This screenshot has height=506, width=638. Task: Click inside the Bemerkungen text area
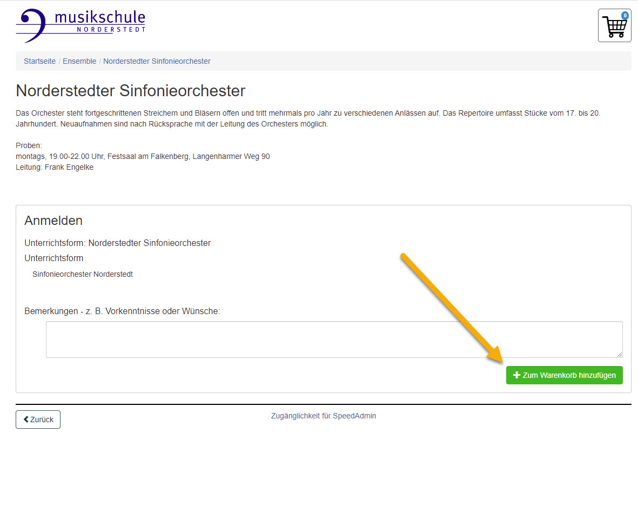coord(334,339)
